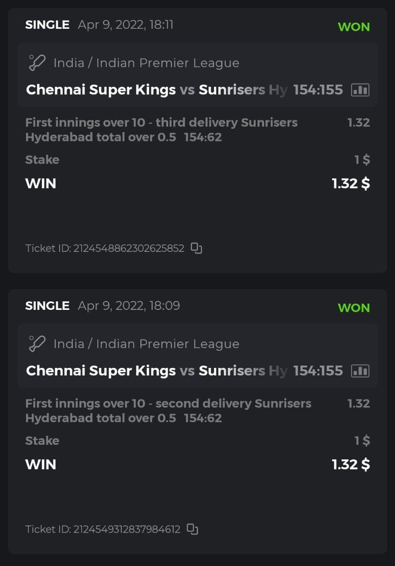Viewport: 395px width, 566px height.
Task: Click the green WON status on the 18:09 ticket
Action: click(353, 308)
